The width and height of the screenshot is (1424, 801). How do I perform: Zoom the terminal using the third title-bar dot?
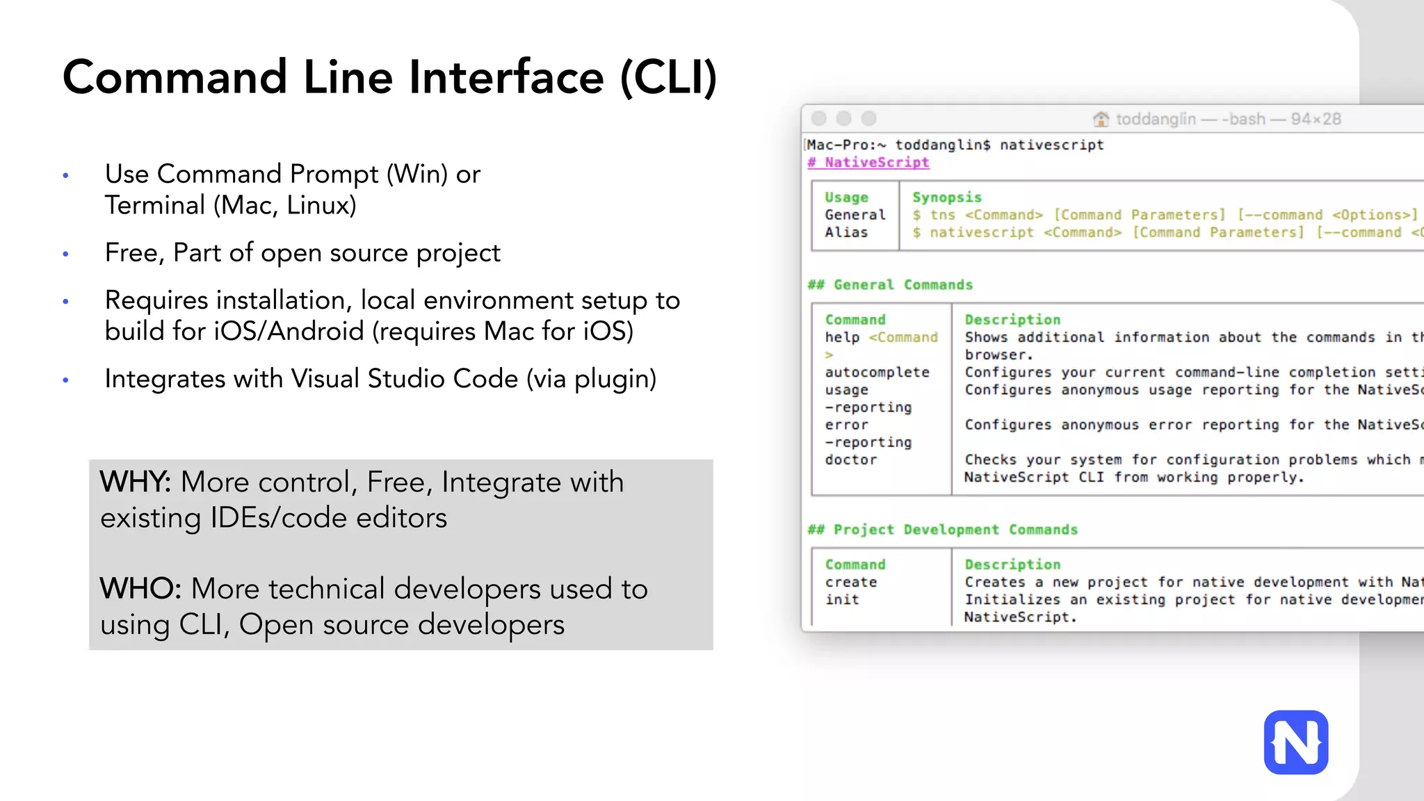pos(868,118)
